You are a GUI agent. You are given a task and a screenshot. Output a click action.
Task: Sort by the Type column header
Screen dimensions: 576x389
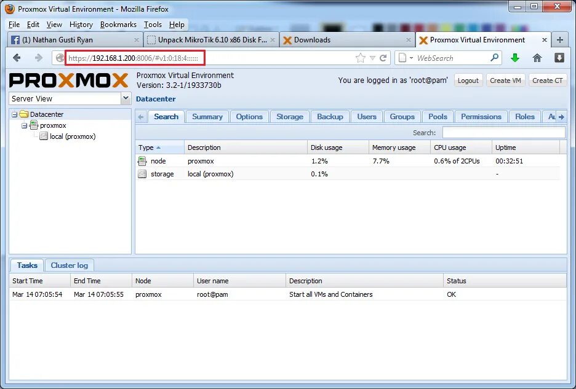(x=160, y=147)
